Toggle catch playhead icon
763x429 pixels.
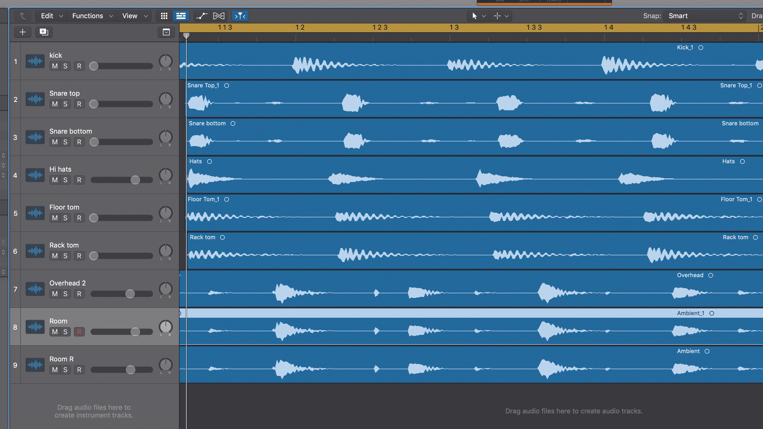coord(240,16)
